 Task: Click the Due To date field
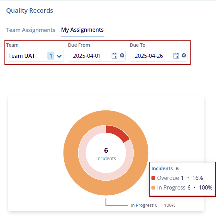point(150,56)
